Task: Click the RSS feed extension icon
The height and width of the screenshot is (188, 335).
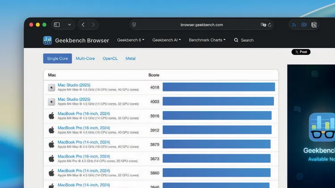Action: coord(294,25)
